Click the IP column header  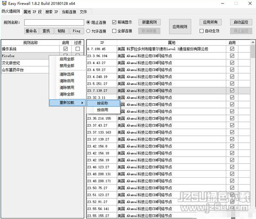[x=102, y=43]
